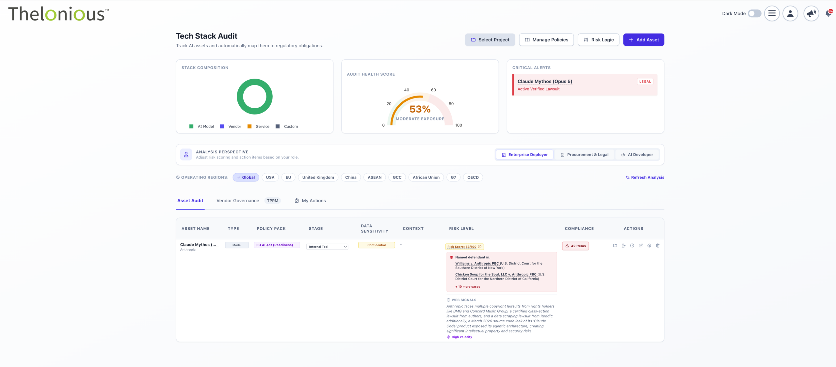This screenshot has width=836, height=367.
Task: Enable the African Union region chip
Action: [x=426, y=177]
